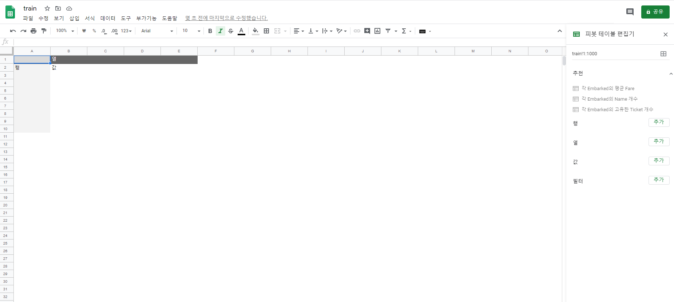Open the 삽입 menu
674x302 pixels.
(74, 18)
